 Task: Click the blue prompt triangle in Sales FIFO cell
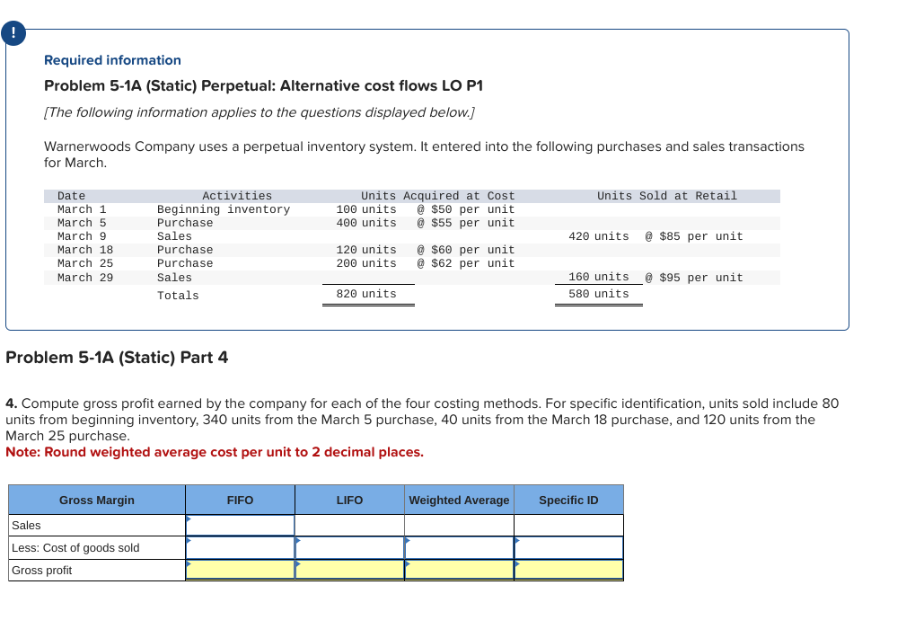point(189,519)
